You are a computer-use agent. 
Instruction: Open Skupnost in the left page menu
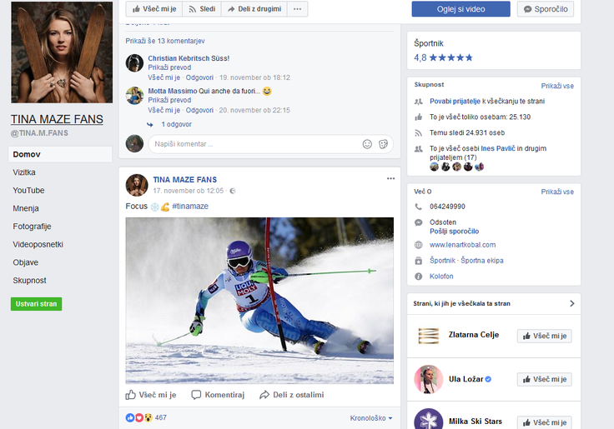[x=29, y=281]
